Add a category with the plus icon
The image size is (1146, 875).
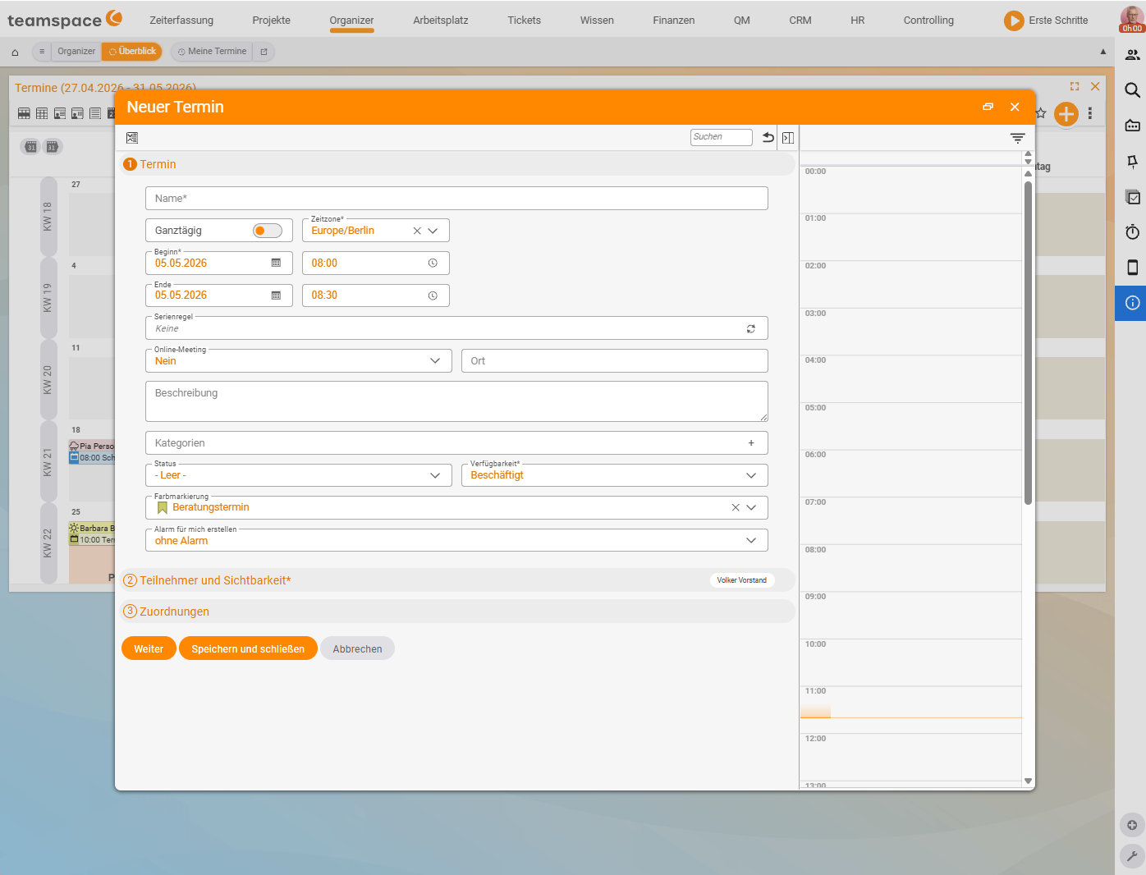click(750, 443)
